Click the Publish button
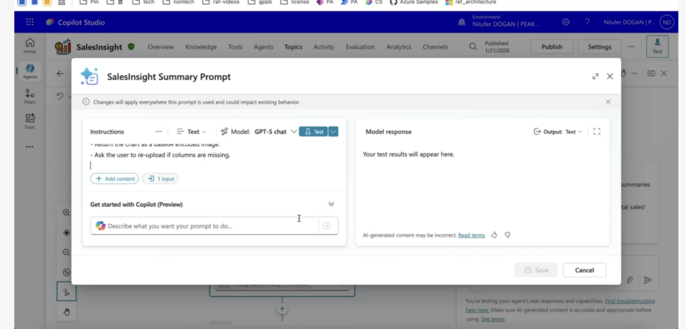This screenshot has width=686, height=329. tap(552, 47)
